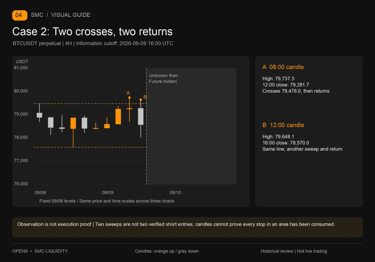Click the VISUAL GUIDE breadcrumb text
Viewport: 375px width, 262px height.
[x=71, y=15]
